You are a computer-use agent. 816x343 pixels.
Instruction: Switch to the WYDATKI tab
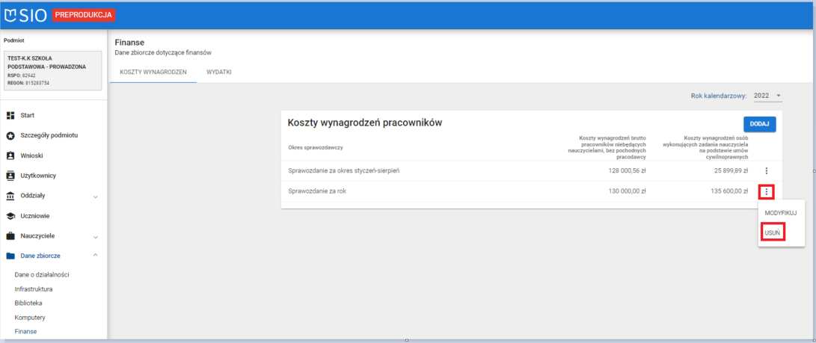tap(219, 72)
